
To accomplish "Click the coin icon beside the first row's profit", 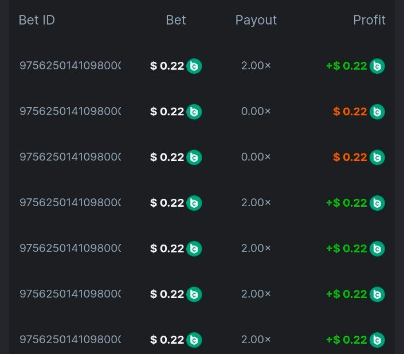I will [x=377, y=66].
